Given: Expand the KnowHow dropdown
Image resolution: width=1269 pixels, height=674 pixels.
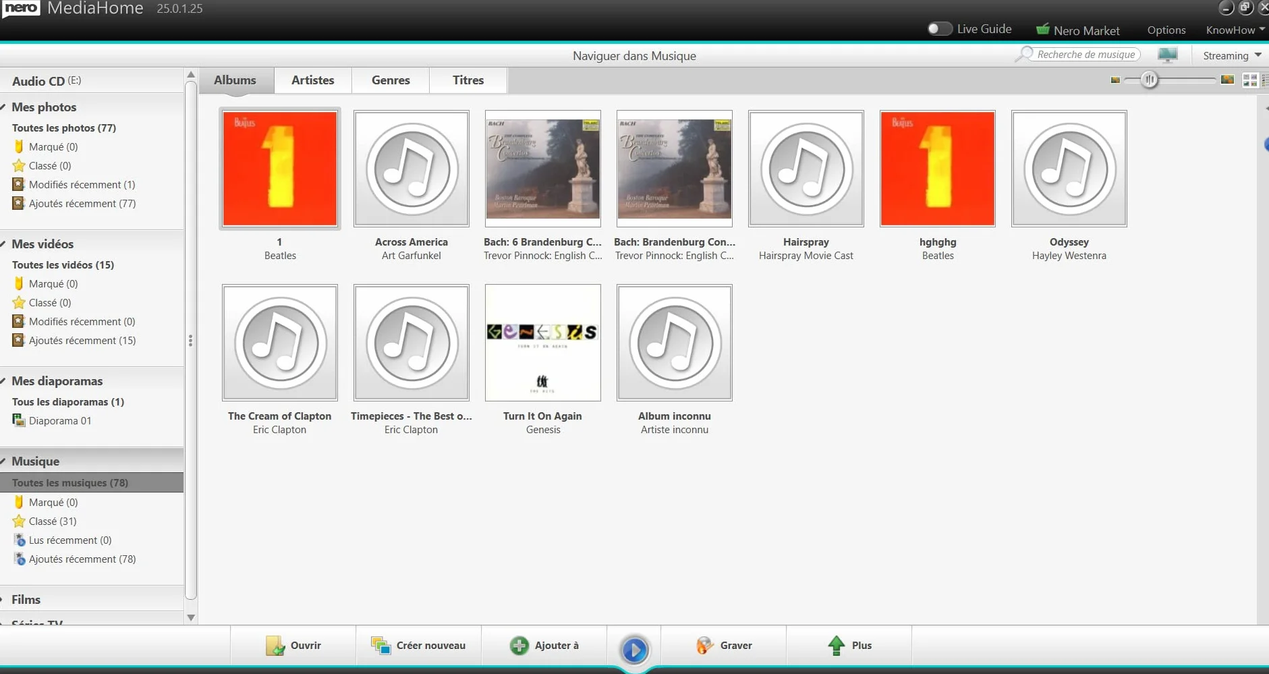Looking at the screenshot, I should (x=1235, y=30).
